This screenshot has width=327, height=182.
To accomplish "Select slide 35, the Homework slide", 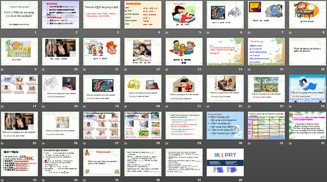I will [x=102, y=162].
